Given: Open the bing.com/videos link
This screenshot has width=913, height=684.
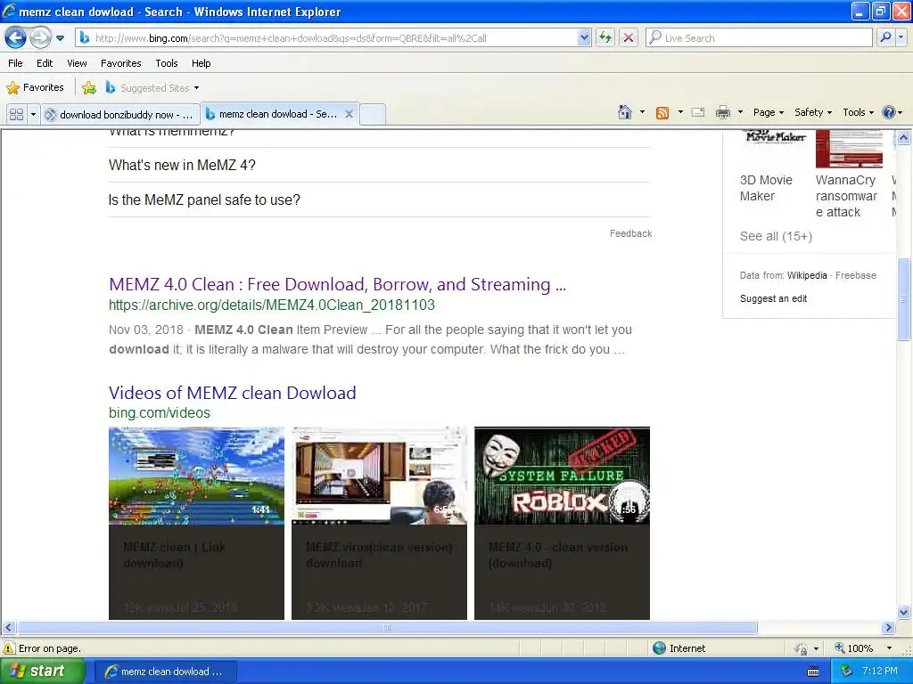Looking at the screenshot, I should pyautogui.click(x=160, y=413).
